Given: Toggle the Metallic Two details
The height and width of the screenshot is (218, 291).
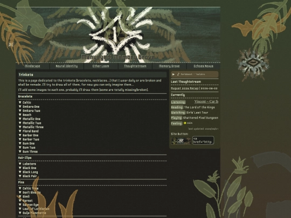Looking at the screenshot, I should tap(30, 123).
